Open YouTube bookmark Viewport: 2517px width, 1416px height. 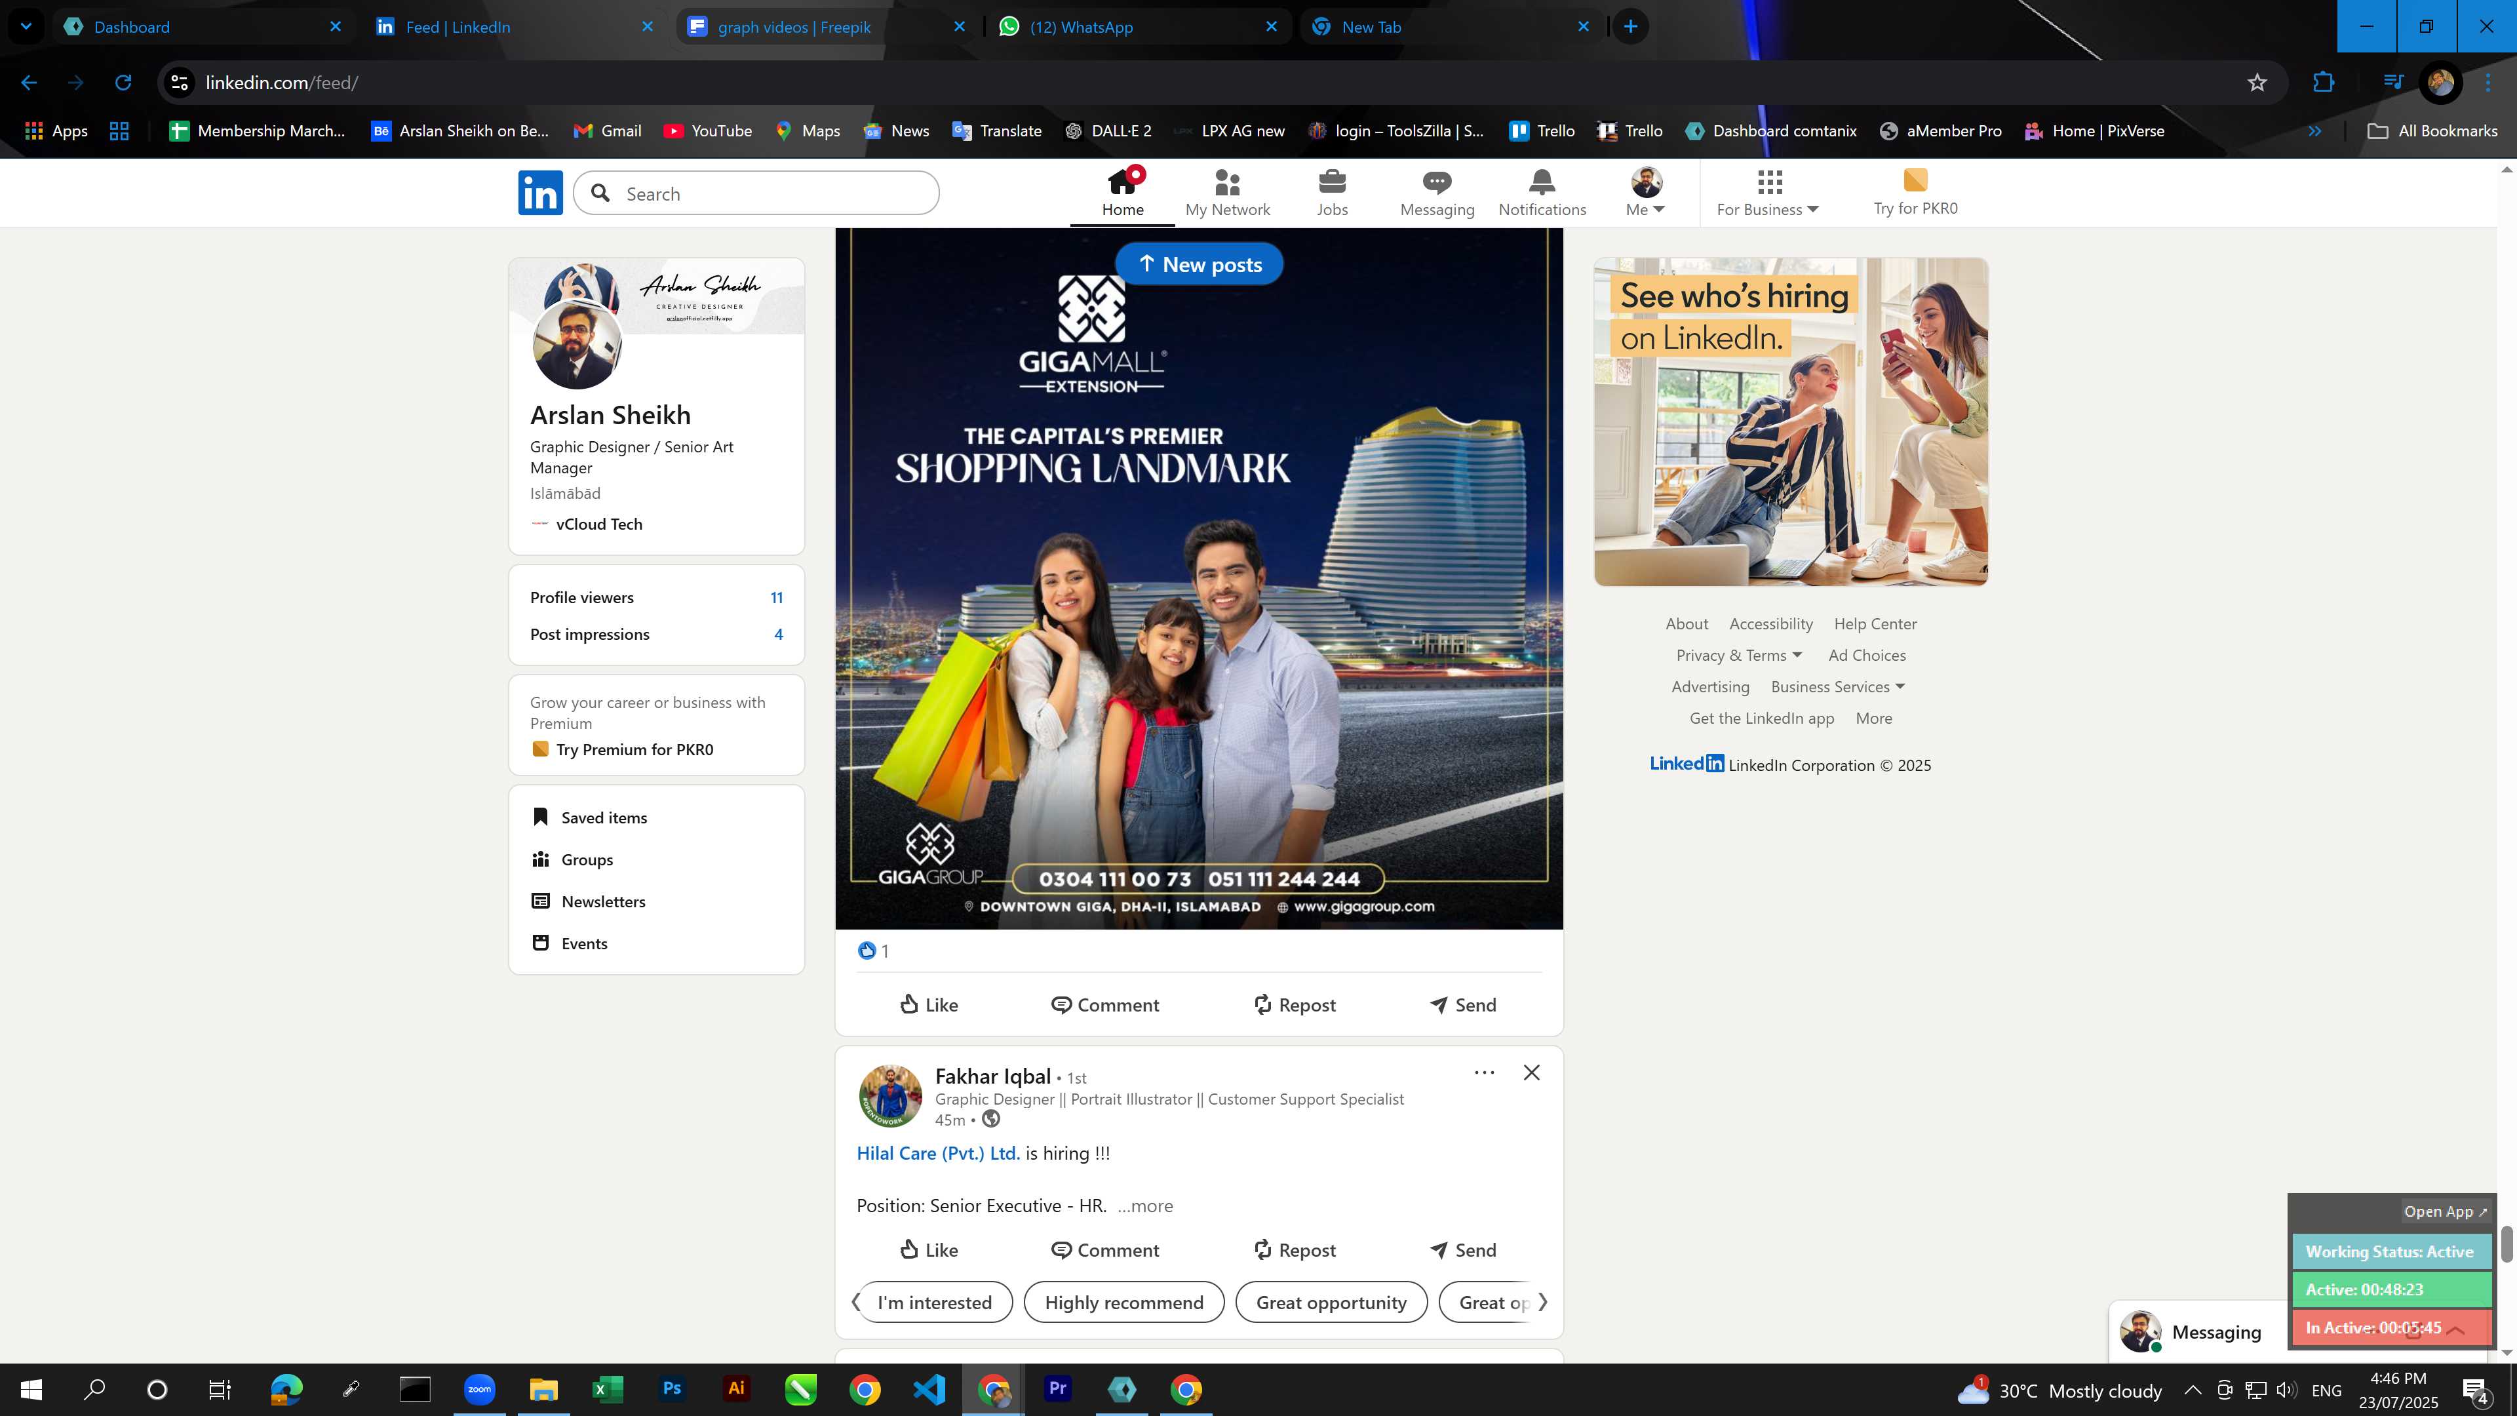pos(707,131)
